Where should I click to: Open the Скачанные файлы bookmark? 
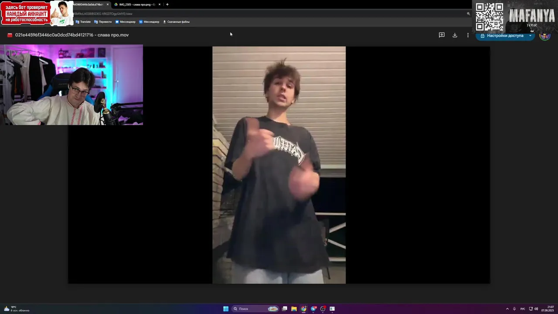pyautogui.click(x=177, y=21)
